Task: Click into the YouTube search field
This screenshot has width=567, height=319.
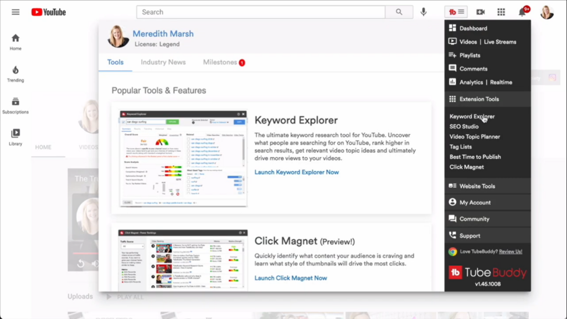Action: [x=261, y=12]
